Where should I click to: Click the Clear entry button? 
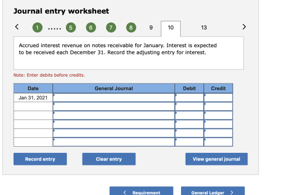coord(109,159)
